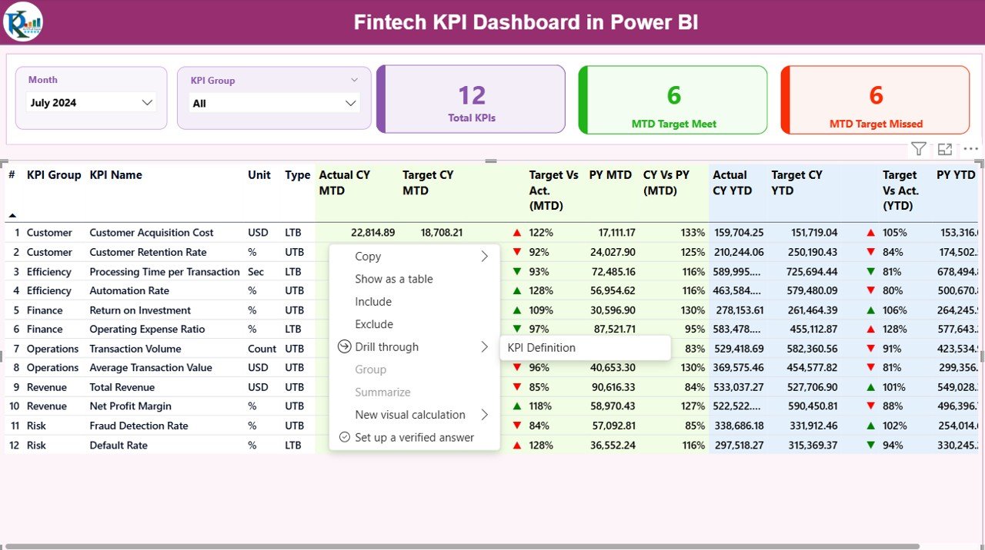Screen dimensions: 985x550
Task: Click the sort arrow under the # column header
Action: click(x=12, y=215)
